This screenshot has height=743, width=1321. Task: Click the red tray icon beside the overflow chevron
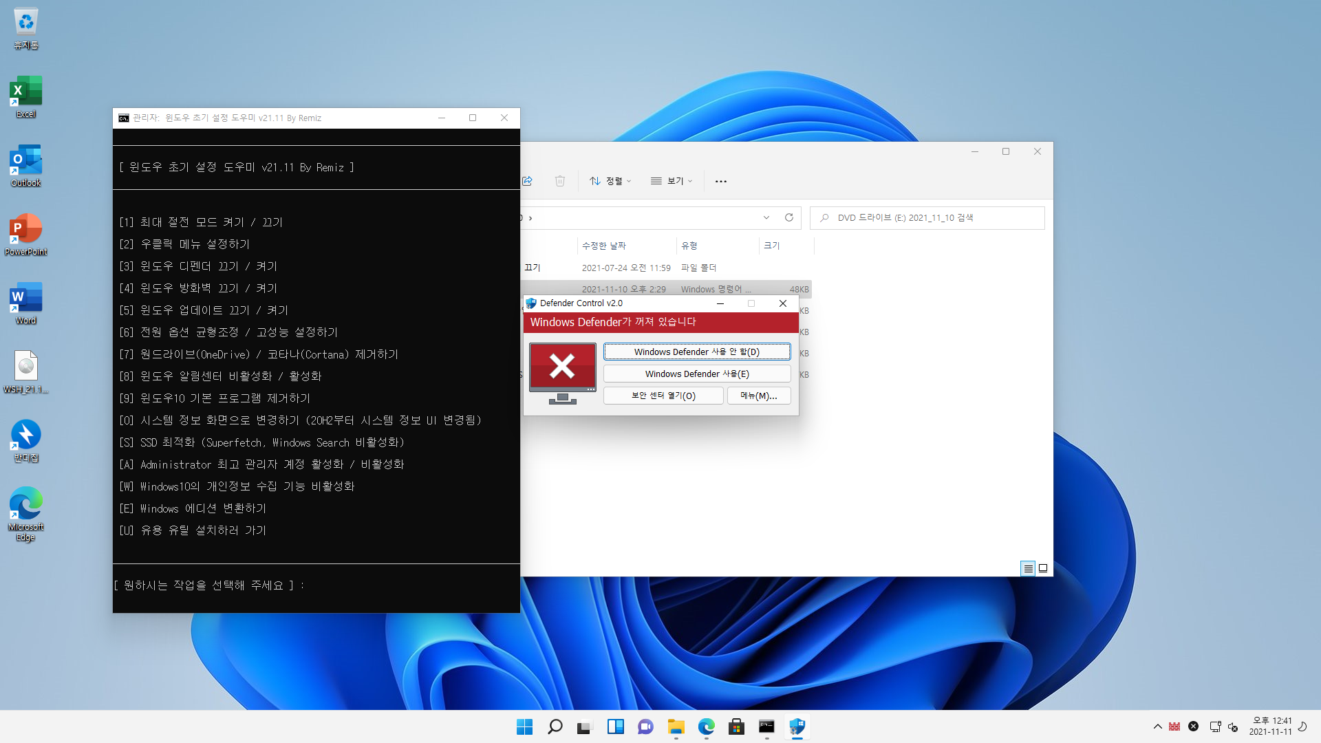1174,726
